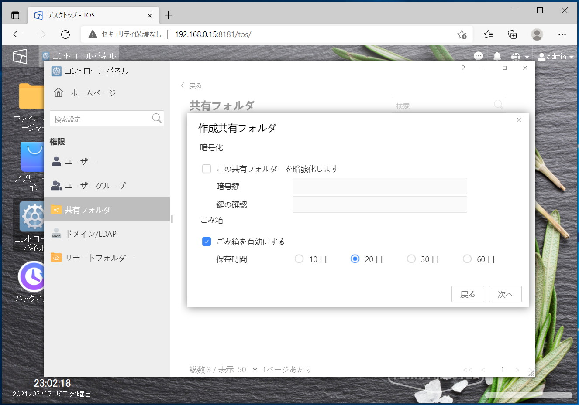Open the browser tab actions menu icon
This screenshot has width=579, height=405.
point(15,15)
